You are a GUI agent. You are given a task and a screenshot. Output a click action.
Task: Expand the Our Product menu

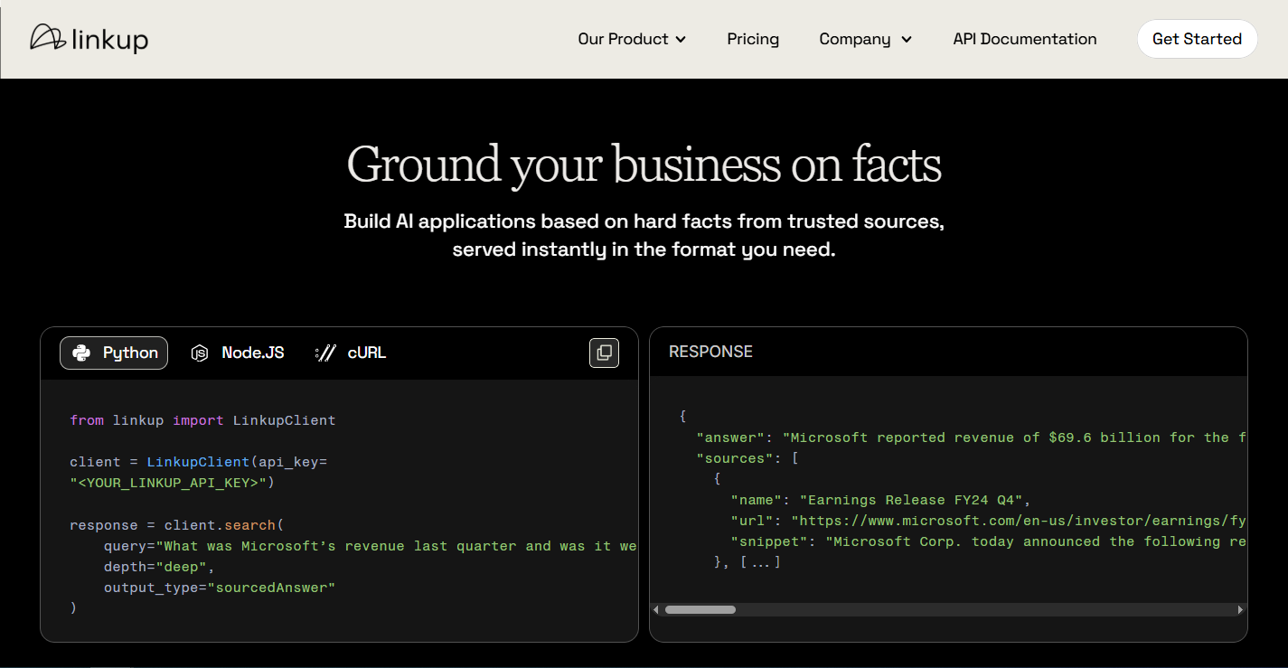[x=632, y=39]
